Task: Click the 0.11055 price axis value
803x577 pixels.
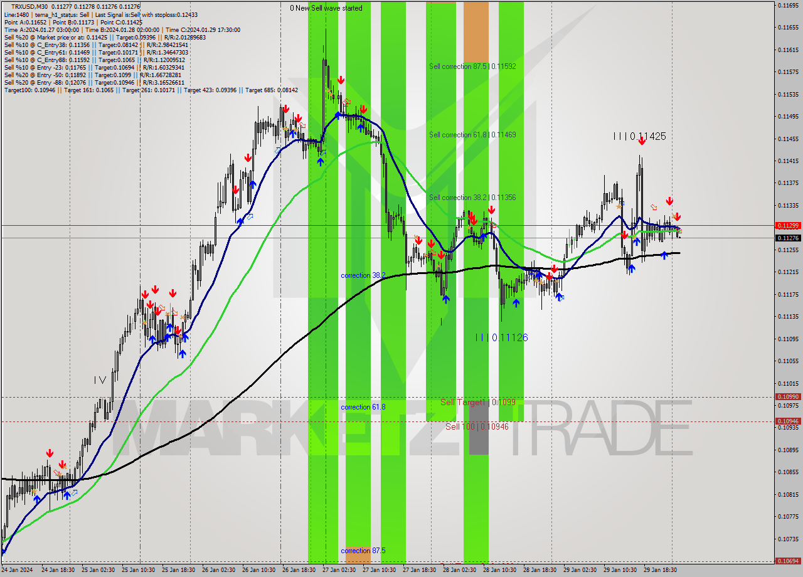Action: (x=787, y=361)
